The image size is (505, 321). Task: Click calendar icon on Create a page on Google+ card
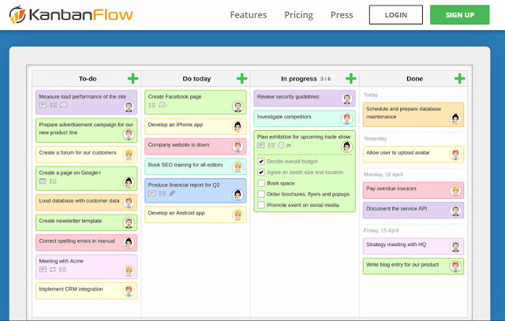(x=43, y=181)
